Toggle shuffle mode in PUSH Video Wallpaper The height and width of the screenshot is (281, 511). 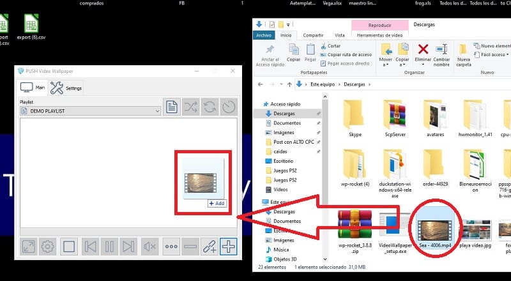190,107
